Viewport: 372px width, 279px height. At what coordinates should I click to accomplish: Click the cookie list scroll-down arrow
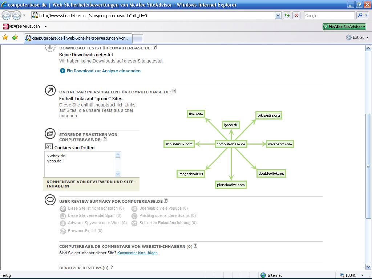pyautogui.click(x=118, y=174)
